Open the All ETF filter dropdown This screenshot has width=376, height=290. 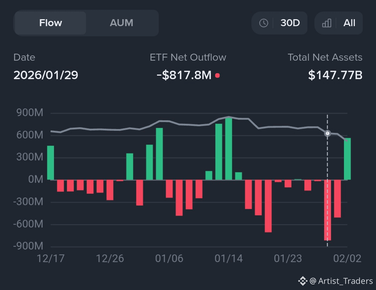[x=338, y=23]
